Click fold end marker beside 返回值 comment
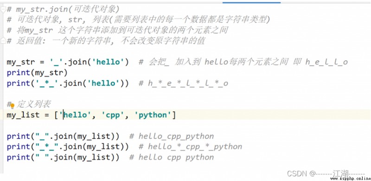The image size is (371, 181). 3,41
